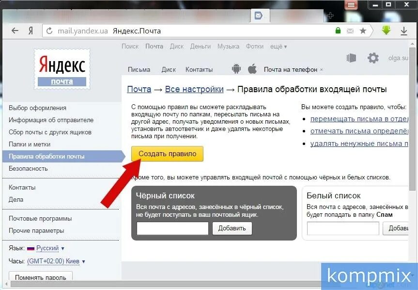The image size is (418, 290).
Task: Click the Чёрный список address input field
Action: coord(172,228)
